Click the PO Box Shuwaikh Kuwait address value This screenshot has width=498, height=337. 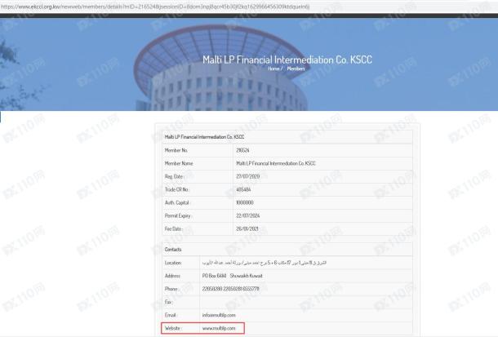pos(232,276)
